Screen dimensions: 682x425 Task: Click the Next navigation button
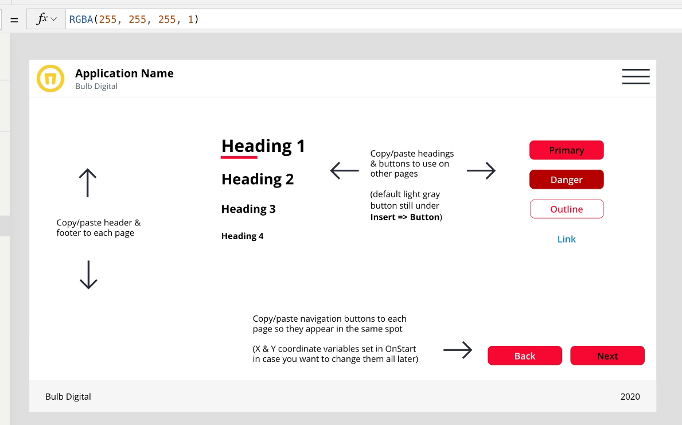(607, 356)
